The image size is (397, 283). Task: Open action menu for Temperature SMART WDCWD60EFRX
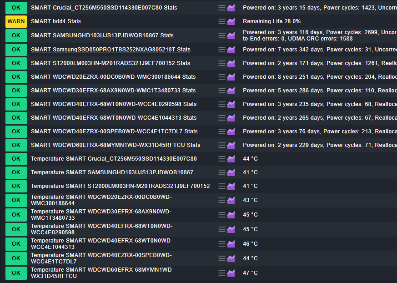tap(222, 273)
